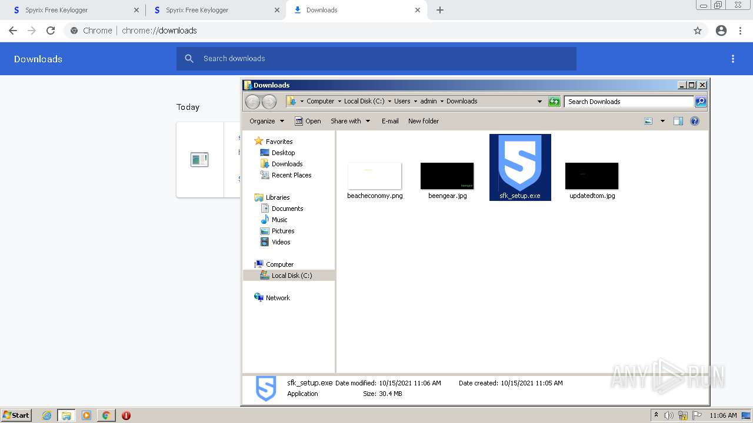Select Network in navigation pane
The height and width of the screenshot is (423, 753).
click(278, 298)
